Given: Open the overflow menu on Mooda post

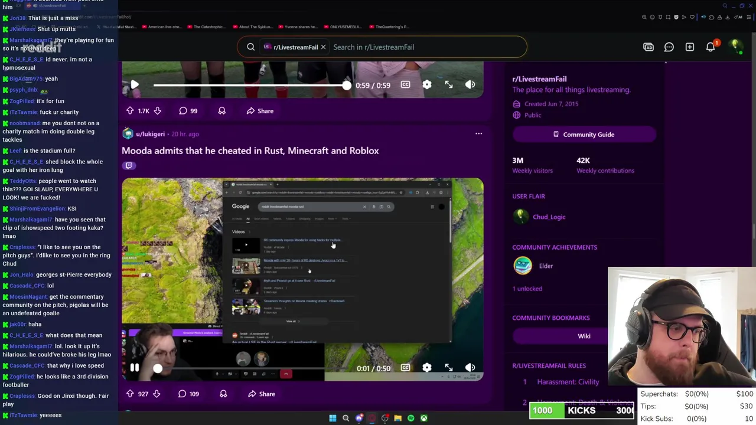Looking at the screenshot, I should 478,134.
